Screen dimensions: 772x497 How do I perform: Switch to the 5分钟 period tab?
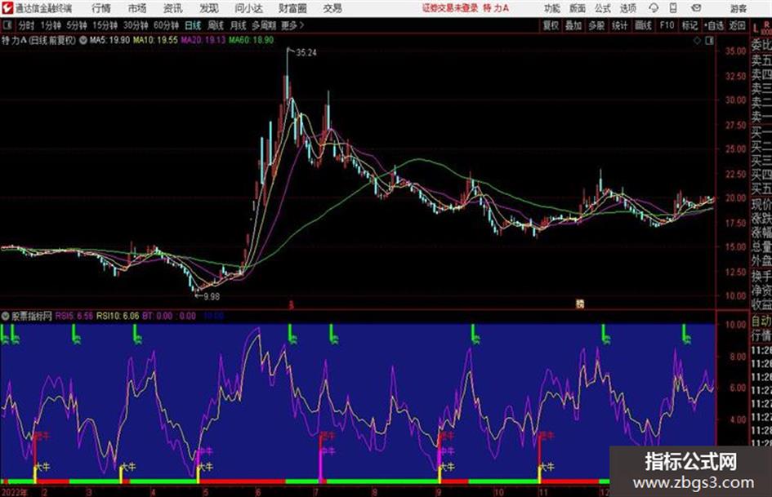pos(78,25)
